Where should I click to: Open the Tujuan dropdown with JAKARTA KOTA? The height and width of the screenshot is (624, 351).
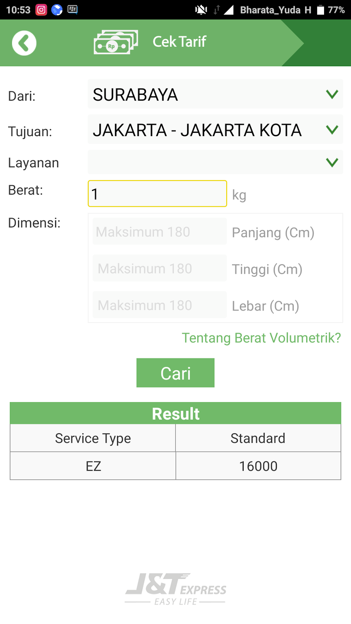215,129
